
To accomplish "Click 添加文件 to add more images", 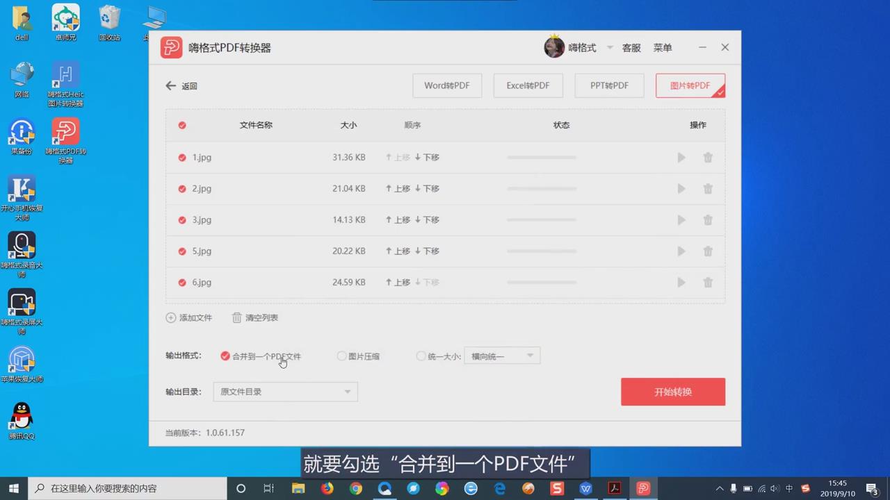I will coord(189,317).
